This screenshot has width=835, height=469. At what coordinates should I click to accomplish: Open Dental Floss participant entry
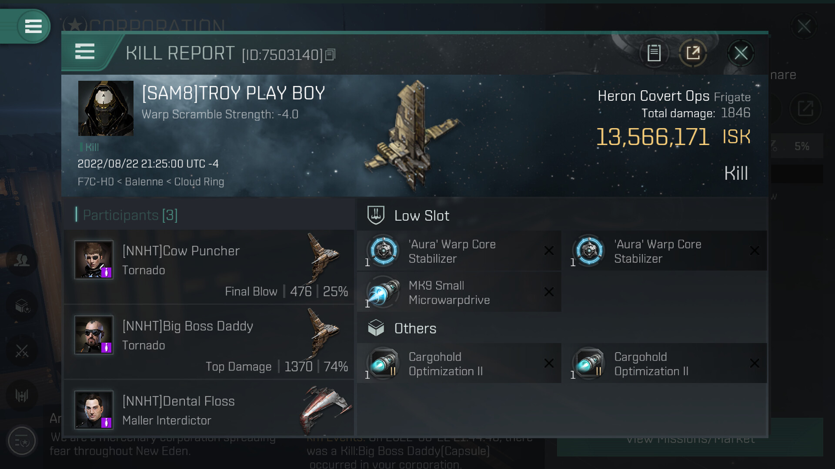tap(209, 410)
